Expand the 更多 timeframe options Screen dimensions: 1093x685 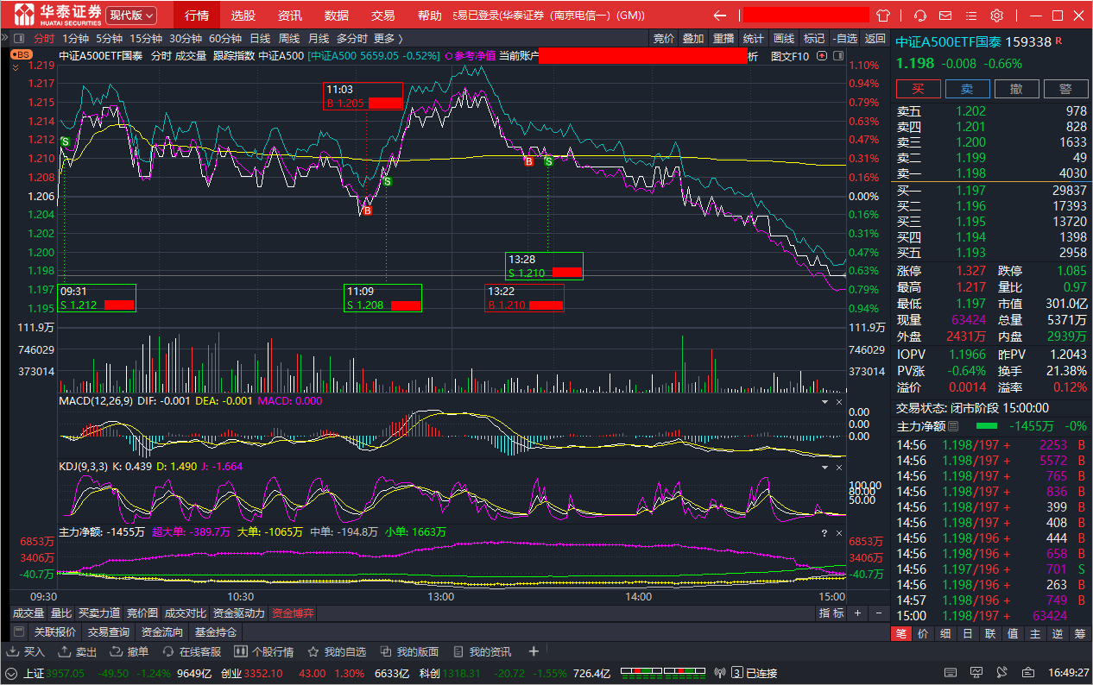point(388,38)
